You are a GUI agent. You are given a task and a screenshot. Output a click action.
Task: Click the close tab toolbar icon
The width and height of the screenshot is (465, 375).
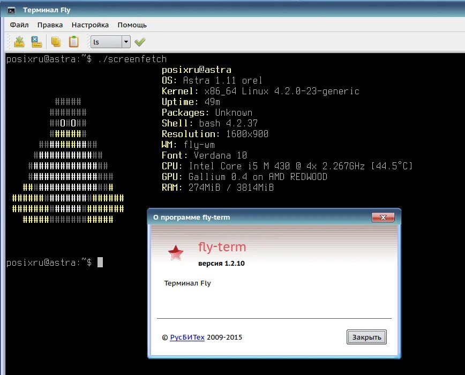click(37, 42)
